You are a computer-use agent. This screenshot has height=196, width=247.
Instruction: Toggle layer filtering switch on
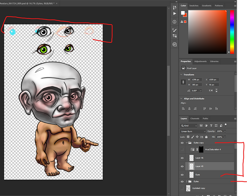[226, 125]
